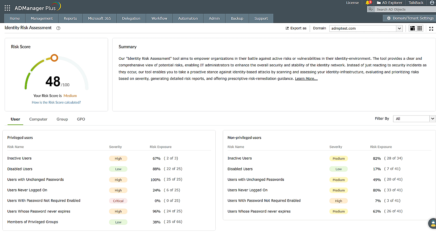The width and height of the screenshot is (436, 241).
Task: Change the Filter By dropdown from All
Action: click(414, 119)
